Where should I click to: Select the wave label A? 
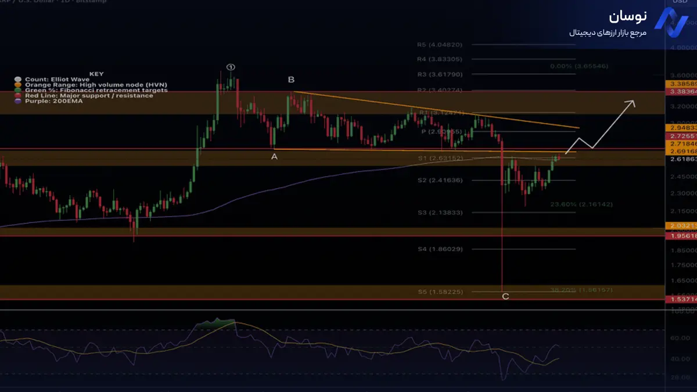click(274, 156)
